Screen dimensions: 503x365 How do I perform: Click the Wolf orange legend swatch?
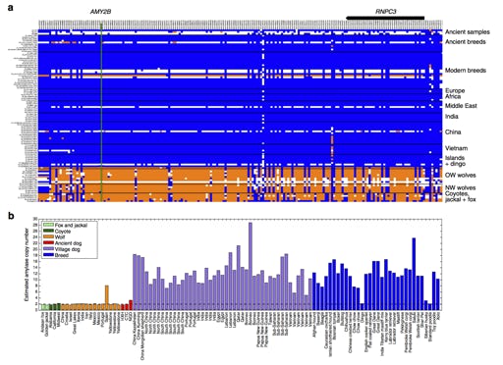tap(48, 237)
